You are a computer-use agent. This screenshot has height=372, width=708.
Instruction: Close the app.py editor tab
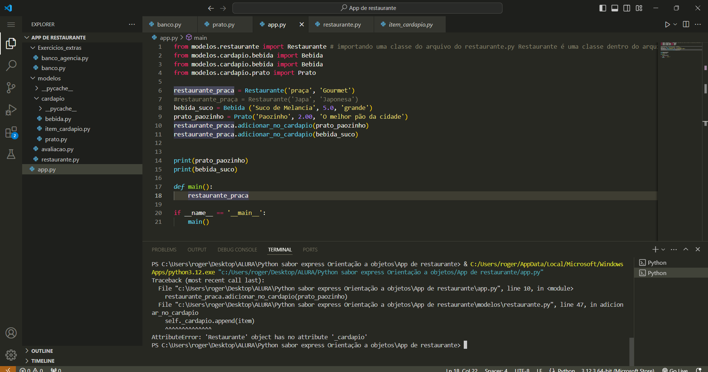tap(302, 24)
